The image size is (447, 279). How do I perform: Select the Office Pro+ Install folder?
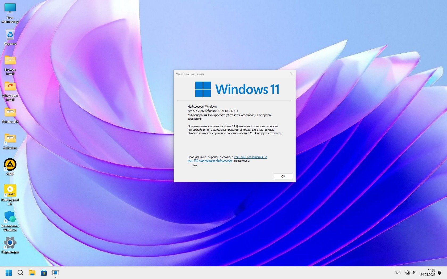pyautogui.click(x=10, y=91)
